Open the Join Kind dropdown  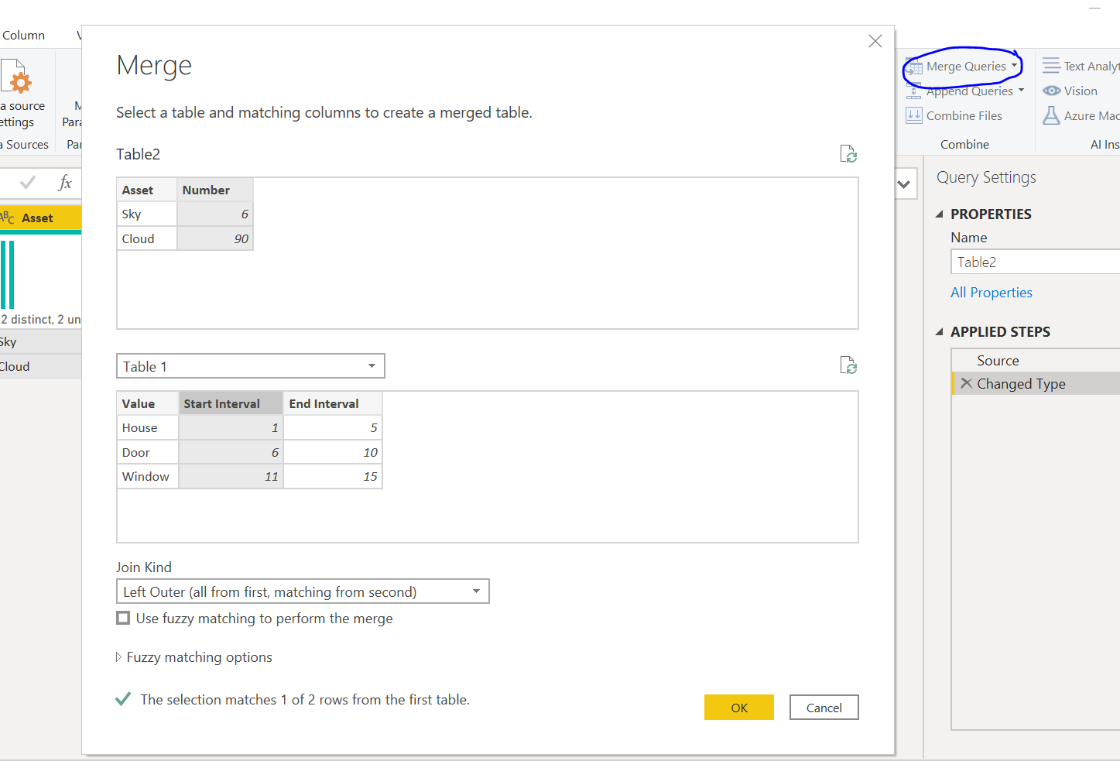click(303, 591)
